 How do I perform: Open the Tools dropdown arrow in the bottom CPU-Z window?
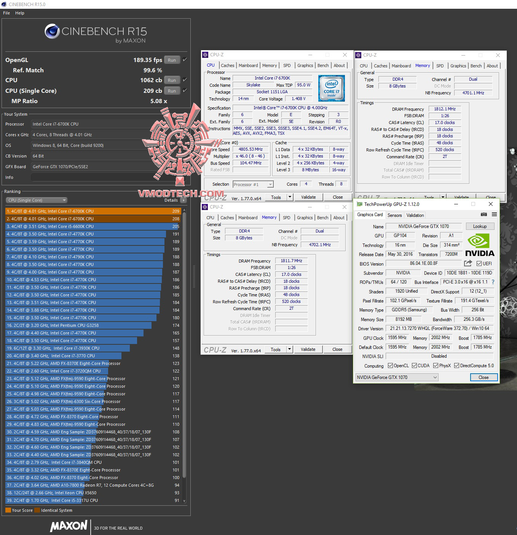pos(289,349)
